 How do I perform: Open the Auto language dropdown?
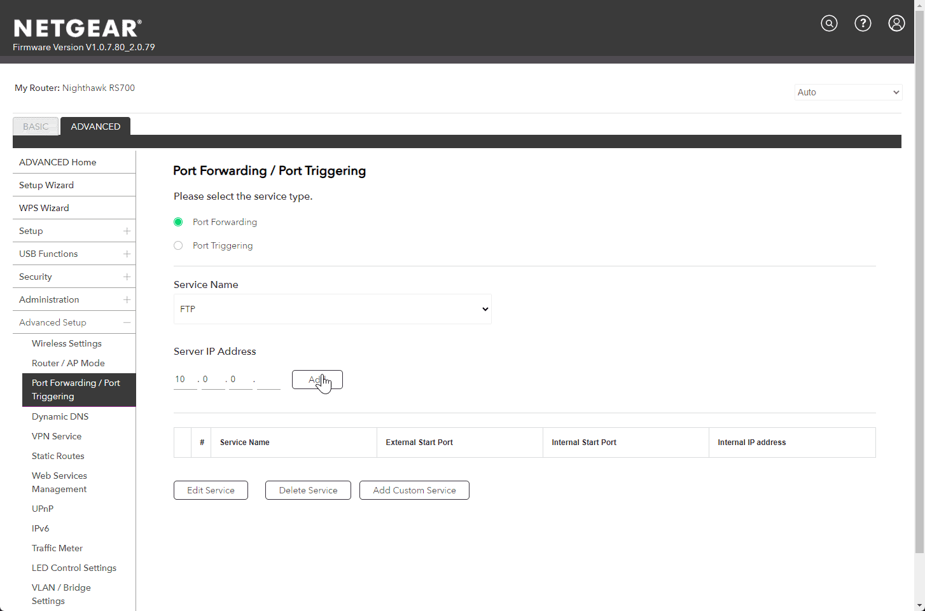tap(848, 92)
